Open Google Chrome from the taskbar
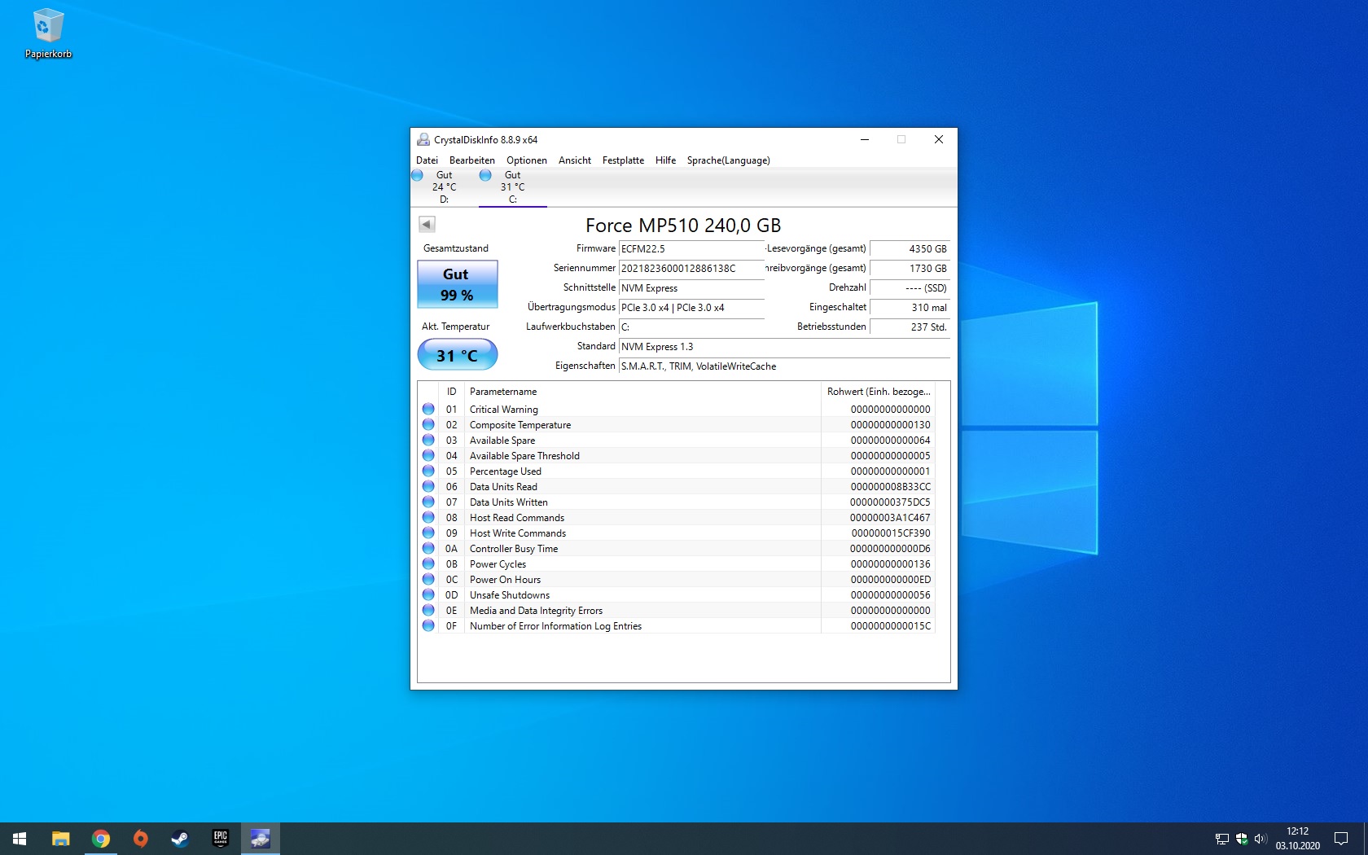1368x855 pixels. [101, 839]
